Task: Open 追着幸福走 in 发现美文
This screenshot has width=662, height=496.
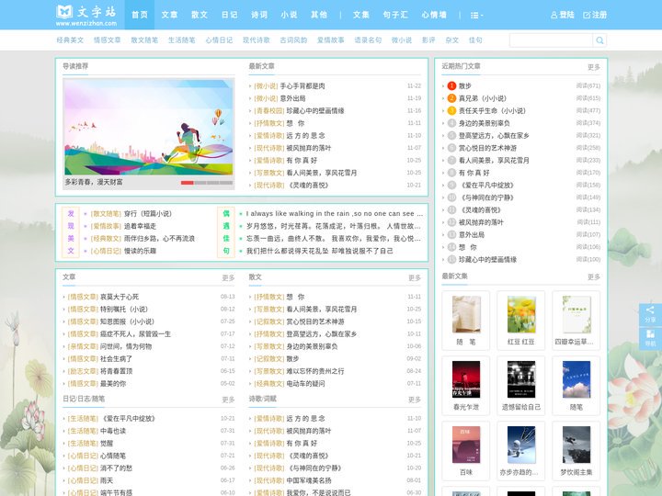Action: point(140,226)
